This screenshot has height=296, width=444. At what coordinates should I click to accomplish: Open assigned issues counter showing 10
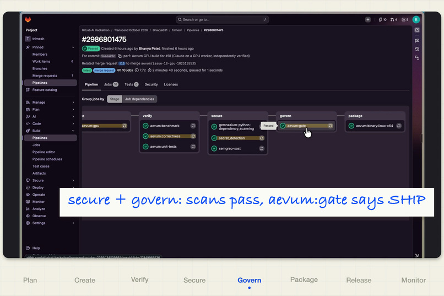click(382, 19)
